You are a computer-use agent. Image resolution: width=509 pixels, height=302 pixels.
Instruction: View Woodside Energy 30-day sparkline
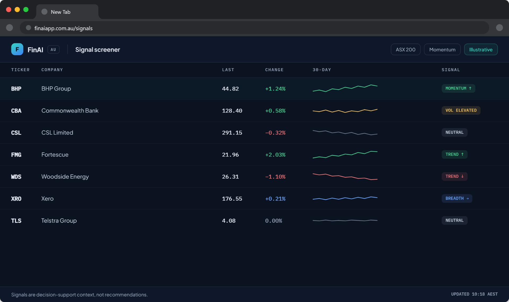click(x=345, y=176)
